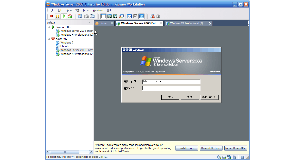Image resolution: width=293 pixels, height=160 pixels.
Task: Open the snapshot manager toolbar icon
Action: tap(93, 16)
